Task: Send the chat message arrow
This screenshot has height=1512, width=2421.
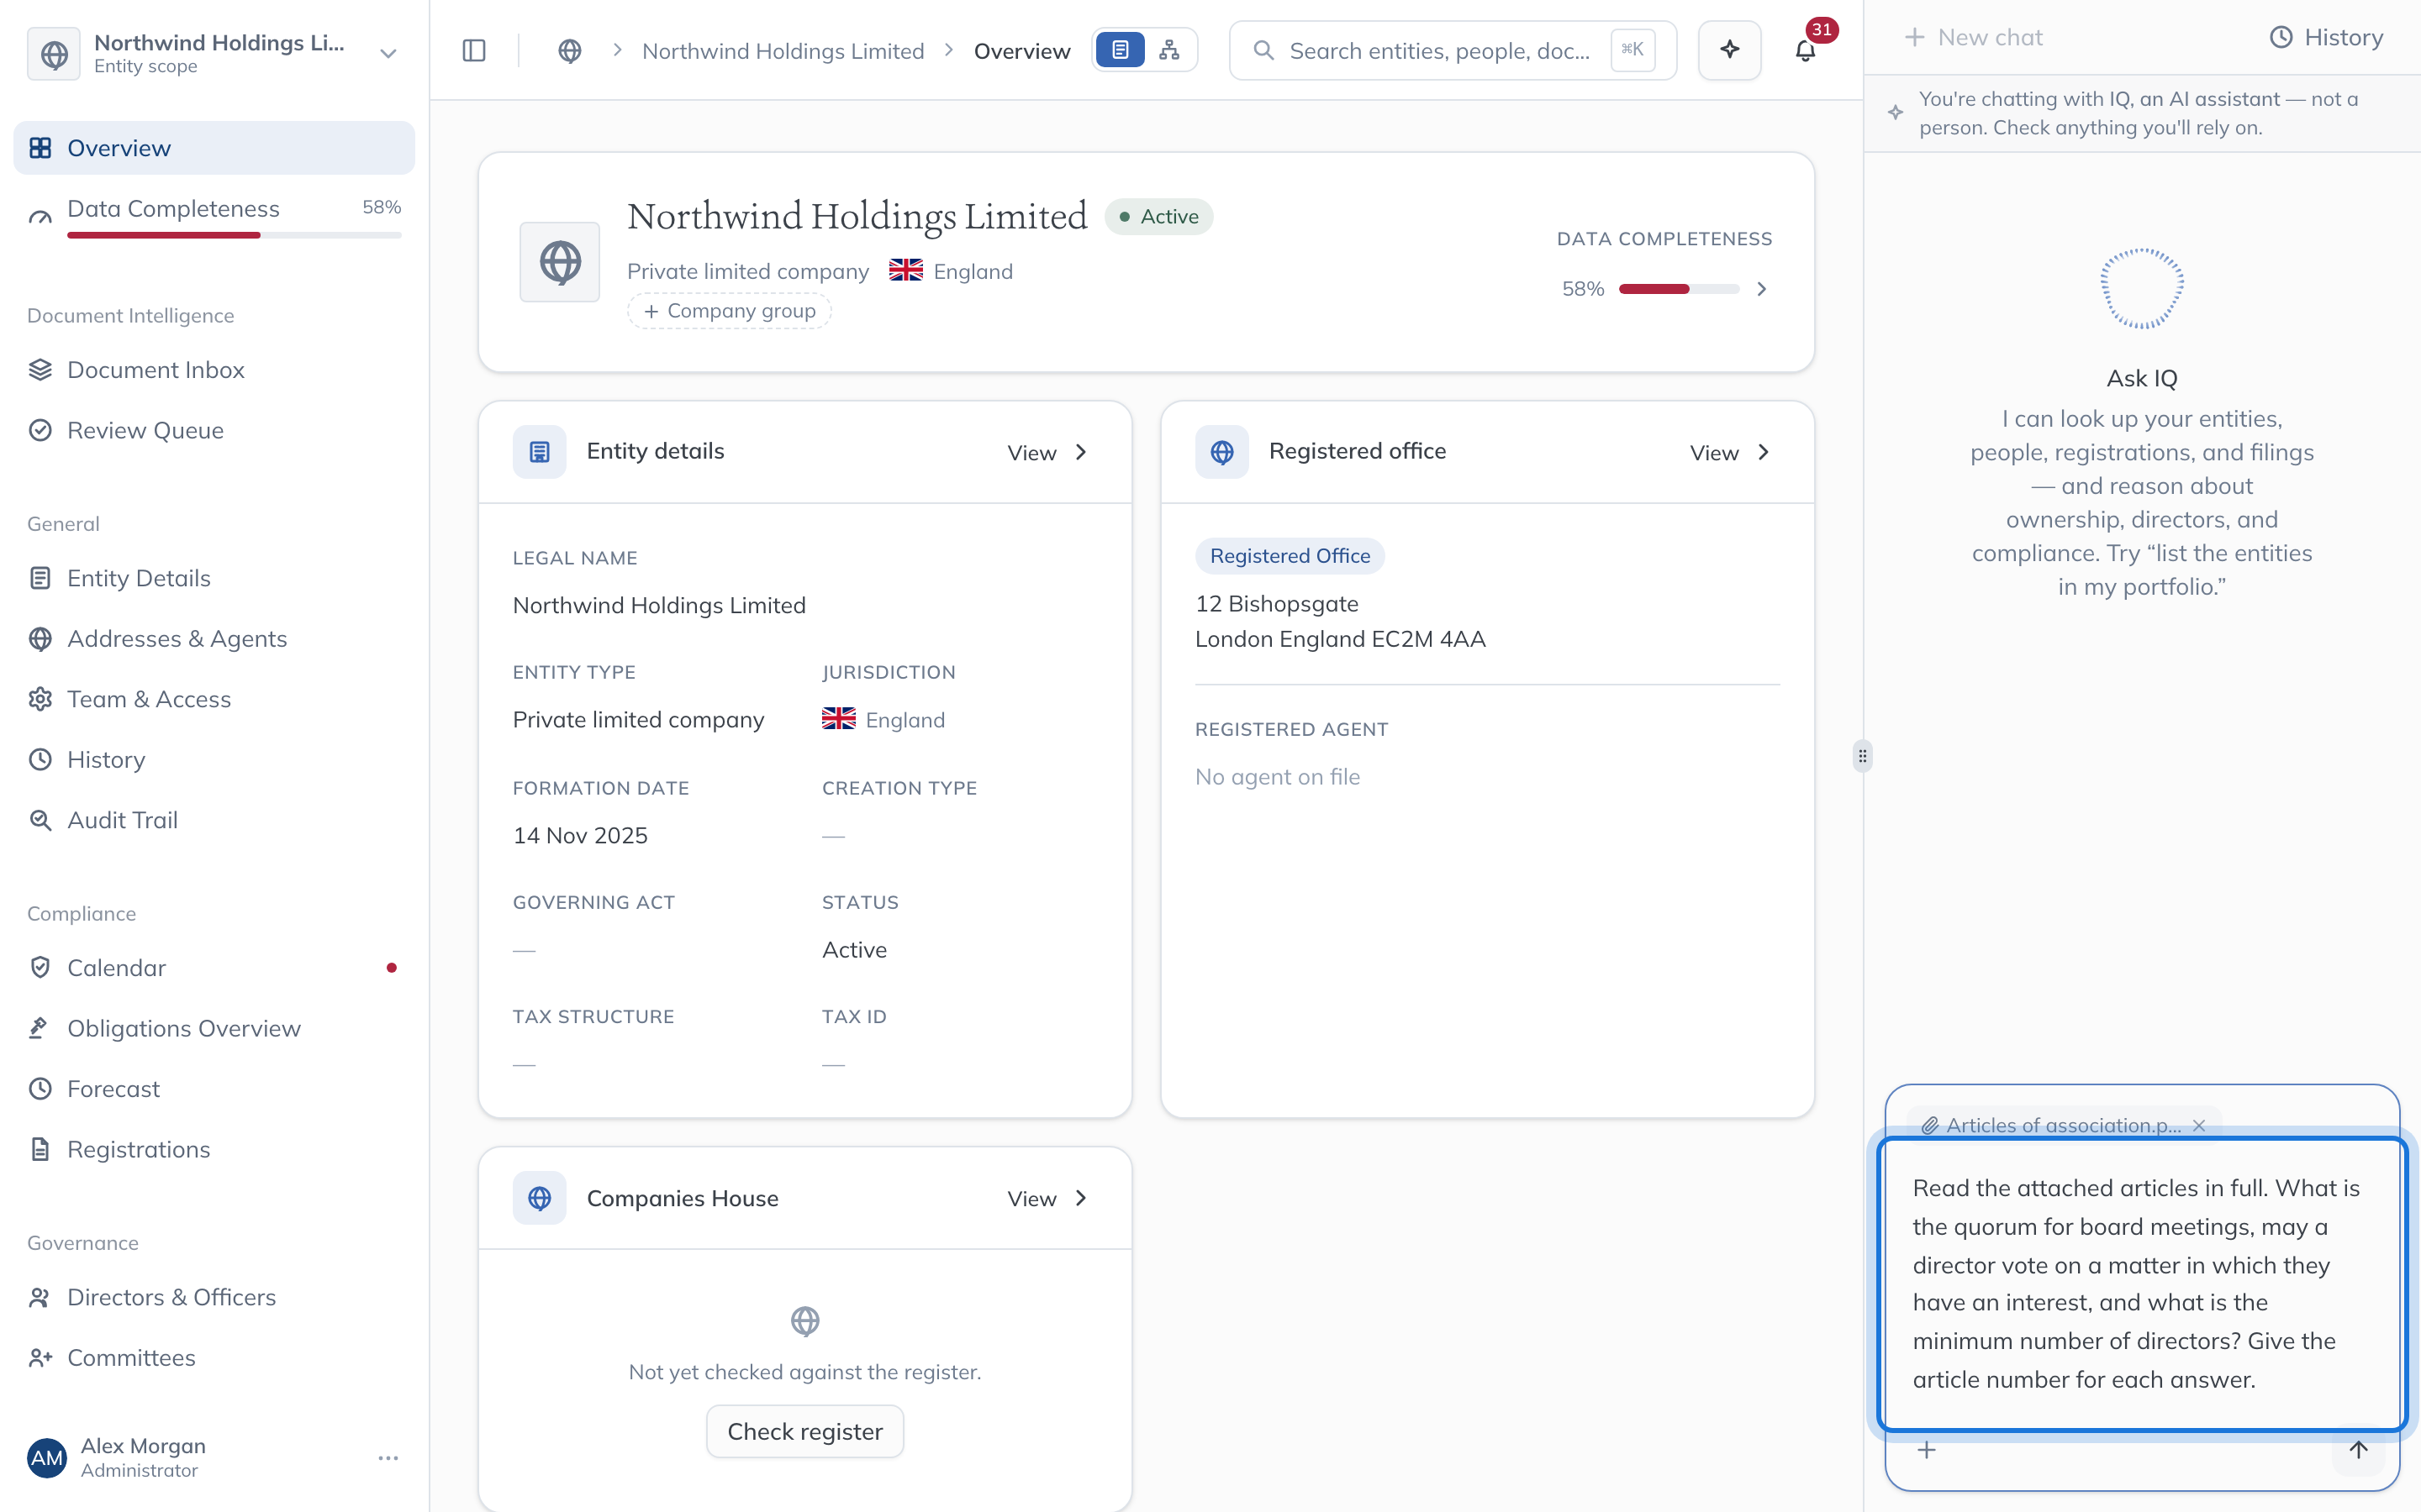Action: [2358, 1449]
